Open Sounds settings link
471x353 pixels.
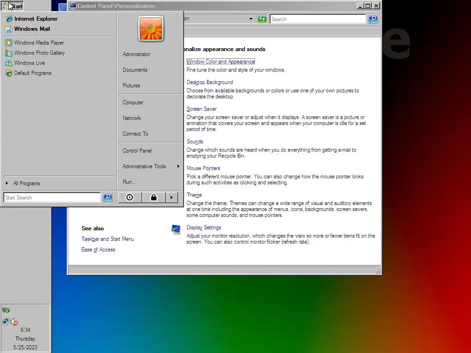195,142
